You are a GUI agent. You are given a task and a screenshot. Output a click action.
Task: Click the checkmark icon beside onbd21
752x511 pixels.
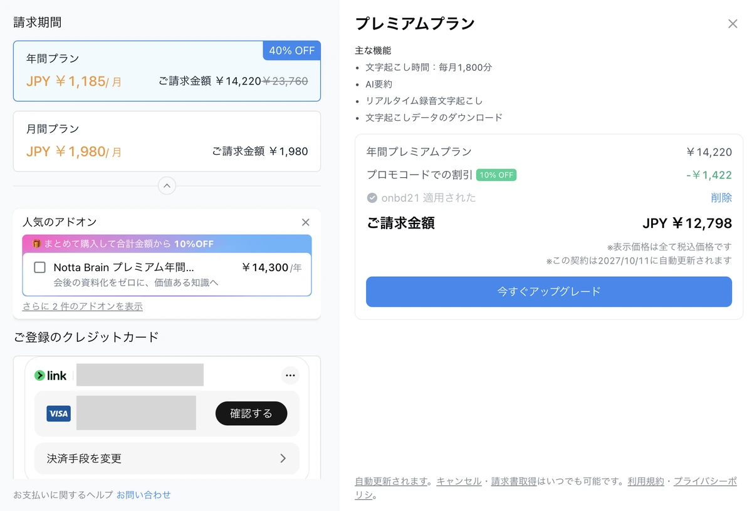click(x=372, y=198)
